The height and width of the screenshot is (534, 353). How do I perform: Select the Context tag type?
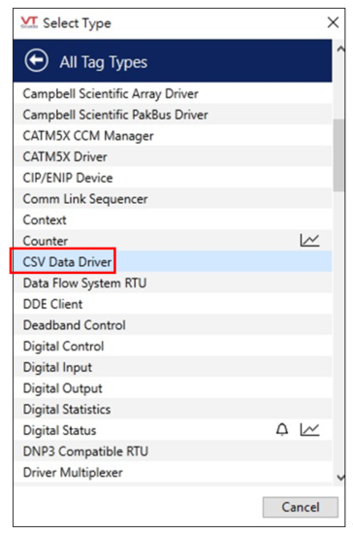(173, 219)
